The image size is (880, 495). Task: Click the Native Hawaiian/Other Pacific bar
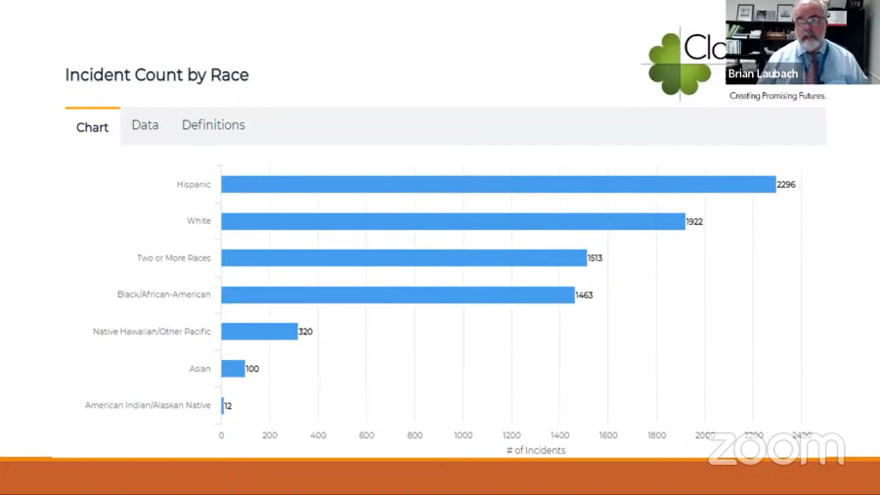[x=259, y=332]
